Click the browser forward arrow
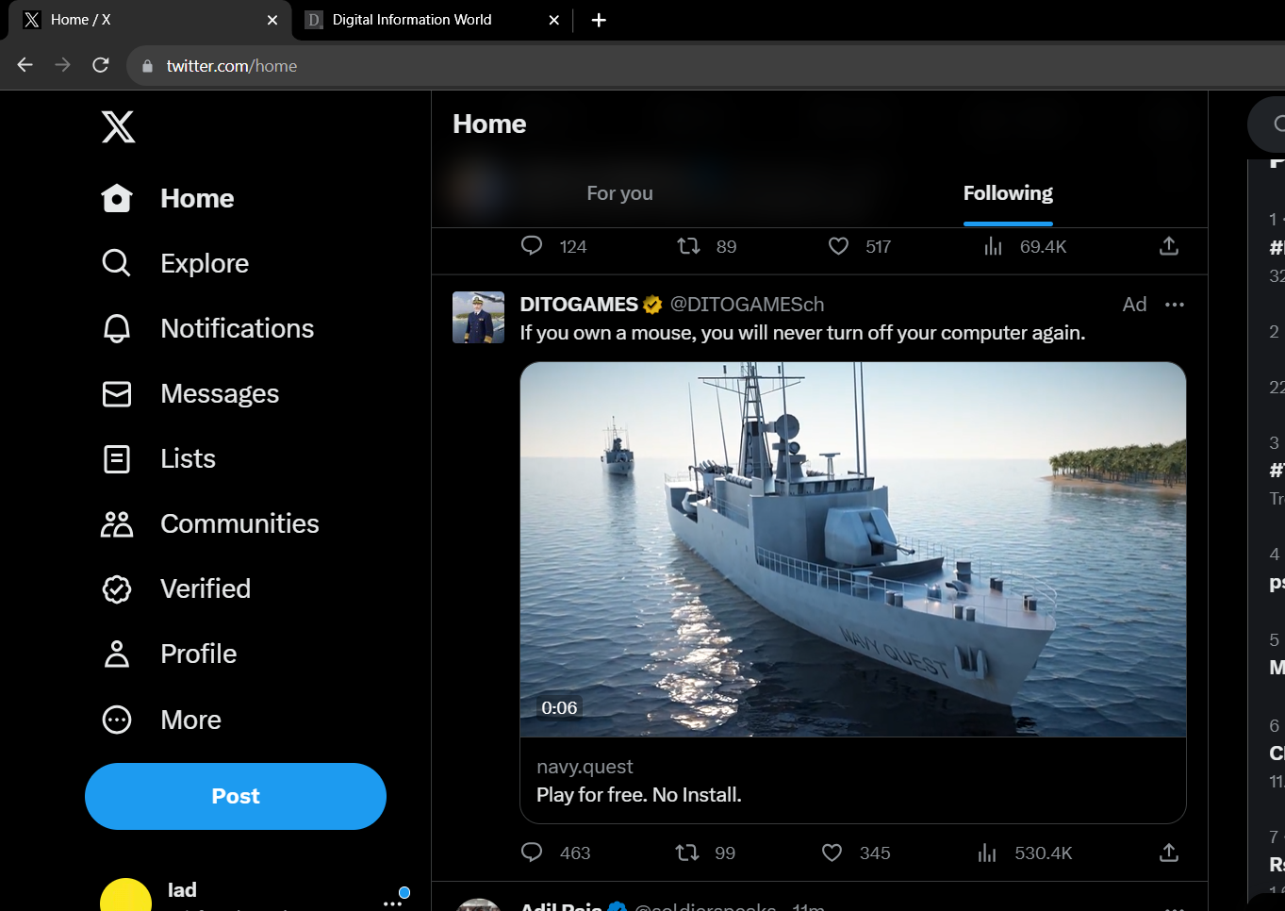The width and height of the screenshot is (1285, 911). [x=63, y=65]
